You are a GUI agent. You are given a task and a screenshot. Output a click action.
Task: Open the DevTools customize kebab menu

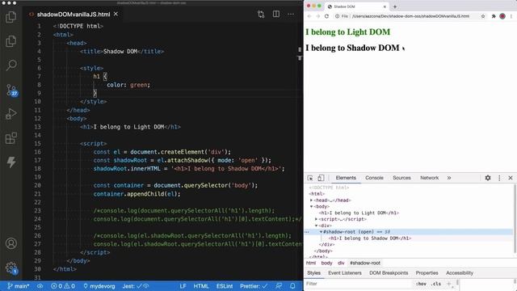tap(499, 178)
